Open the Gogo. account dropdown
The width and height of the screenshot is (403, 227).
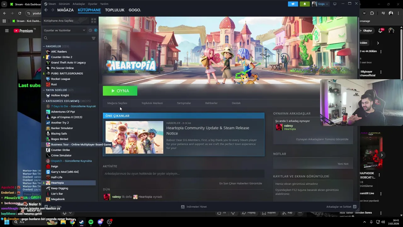[x=320, y=4]
